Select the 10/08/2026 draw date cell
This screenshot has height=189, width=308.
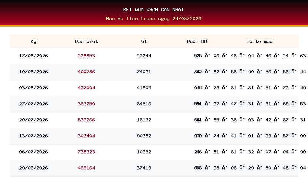click(x=33, y=72)
